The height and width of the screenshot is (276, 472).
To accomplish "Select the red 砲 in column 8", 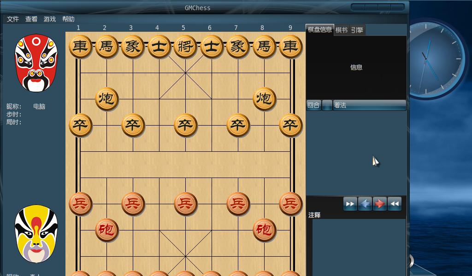I will tap(264, 230).
